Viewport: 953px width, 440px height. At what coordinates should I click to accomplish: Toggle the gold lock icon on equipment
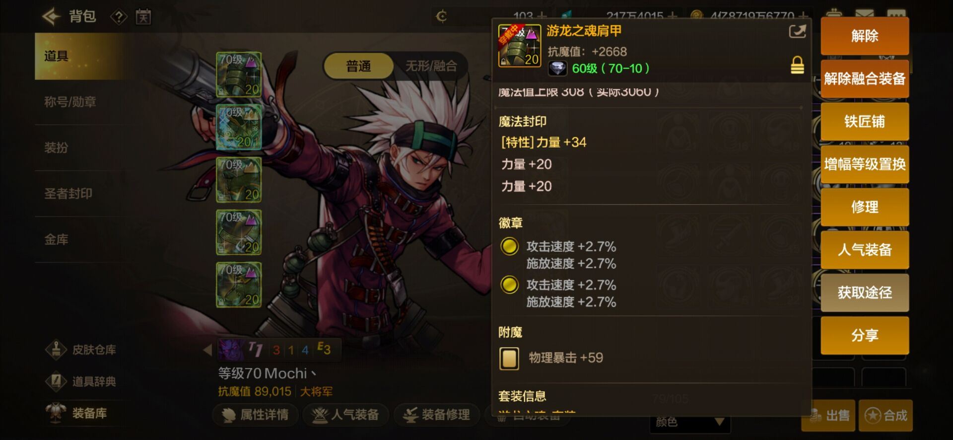[797, 65]
